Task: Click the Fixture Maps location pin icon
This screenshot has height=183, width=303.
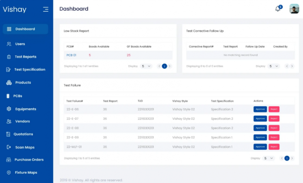Action: [x=9, y=173]
